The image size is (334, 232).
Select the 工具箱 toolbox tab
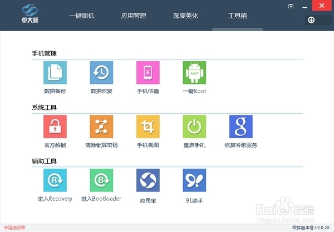point(237,16)
